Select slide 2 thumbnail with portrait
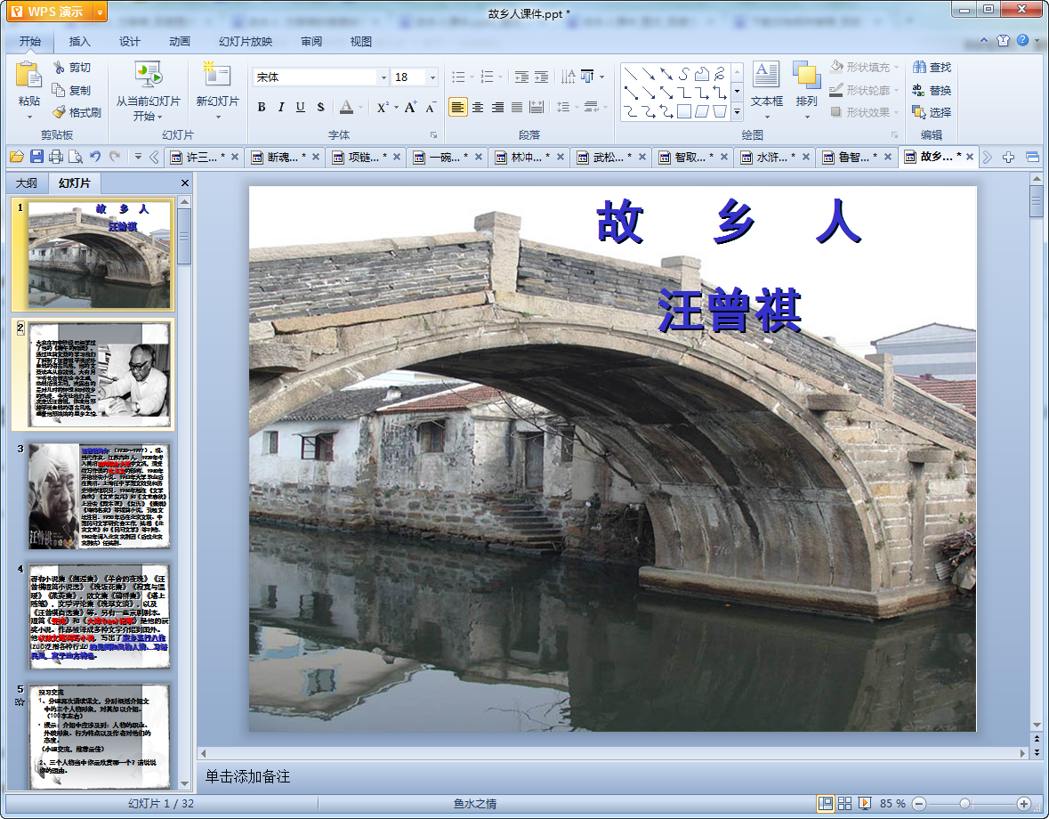The width and height of the screenshot is (1049, 819). [100, 375]
